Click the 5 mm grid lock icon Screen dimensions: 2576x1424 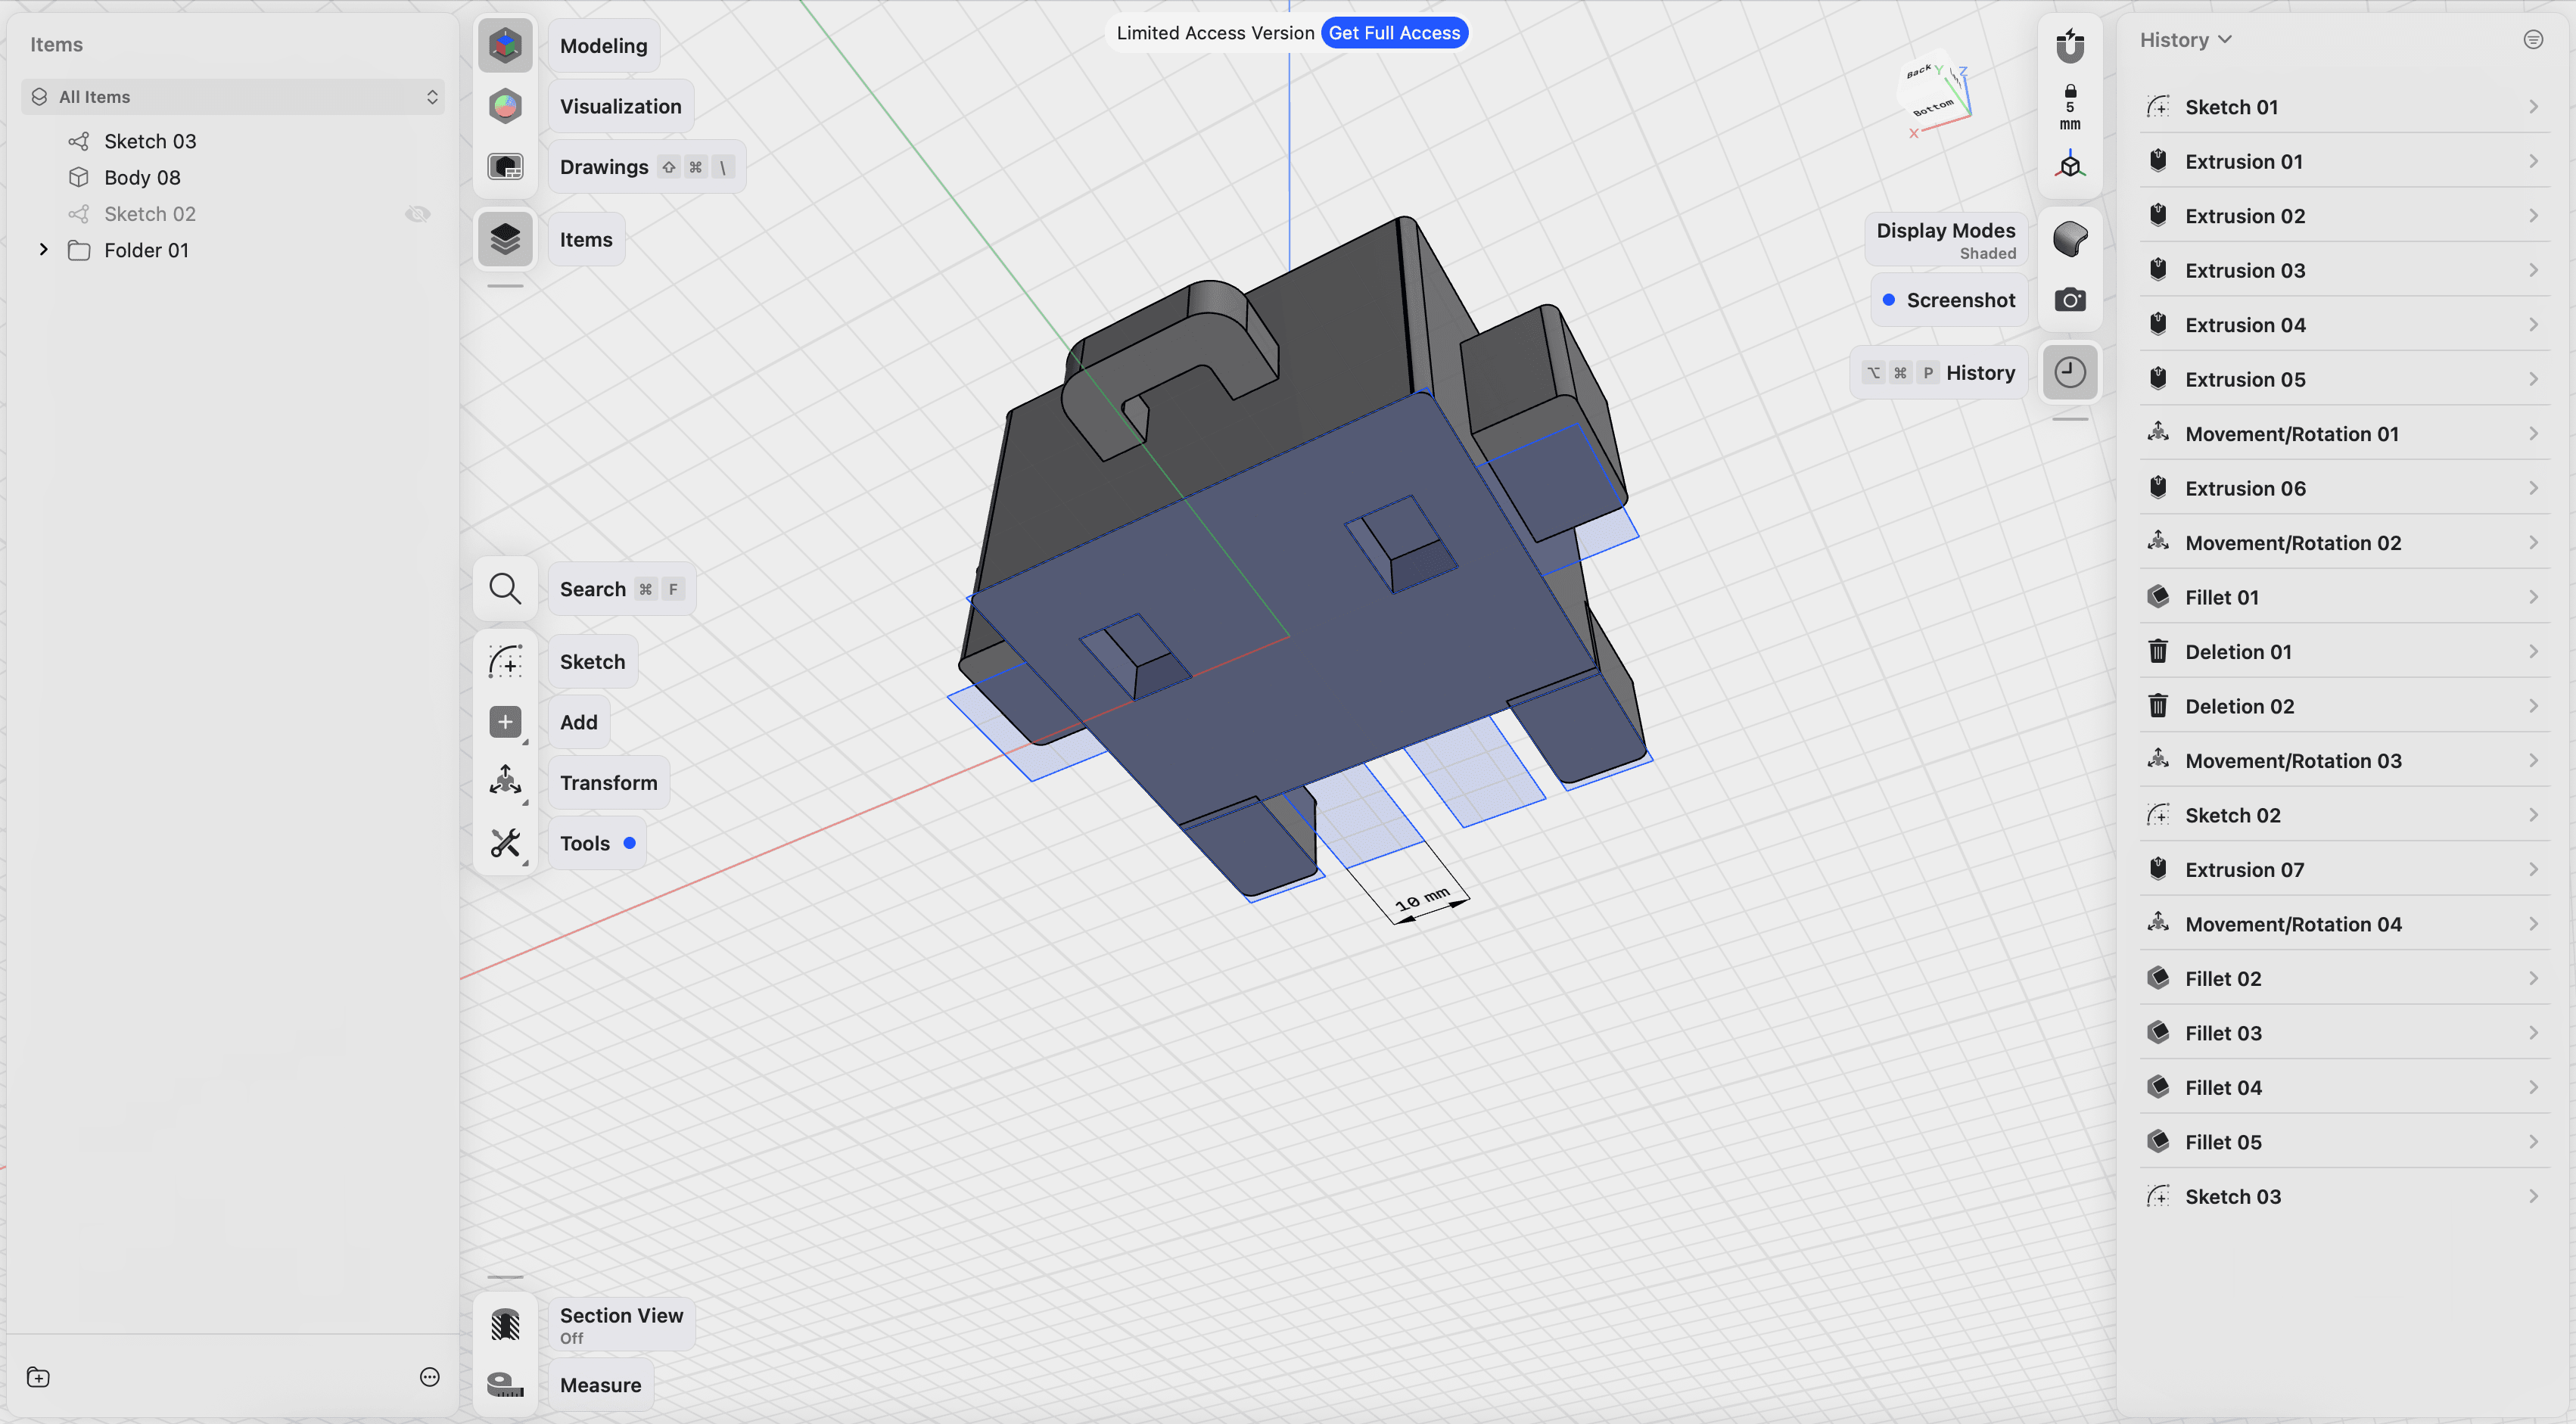coord(2070,108)
